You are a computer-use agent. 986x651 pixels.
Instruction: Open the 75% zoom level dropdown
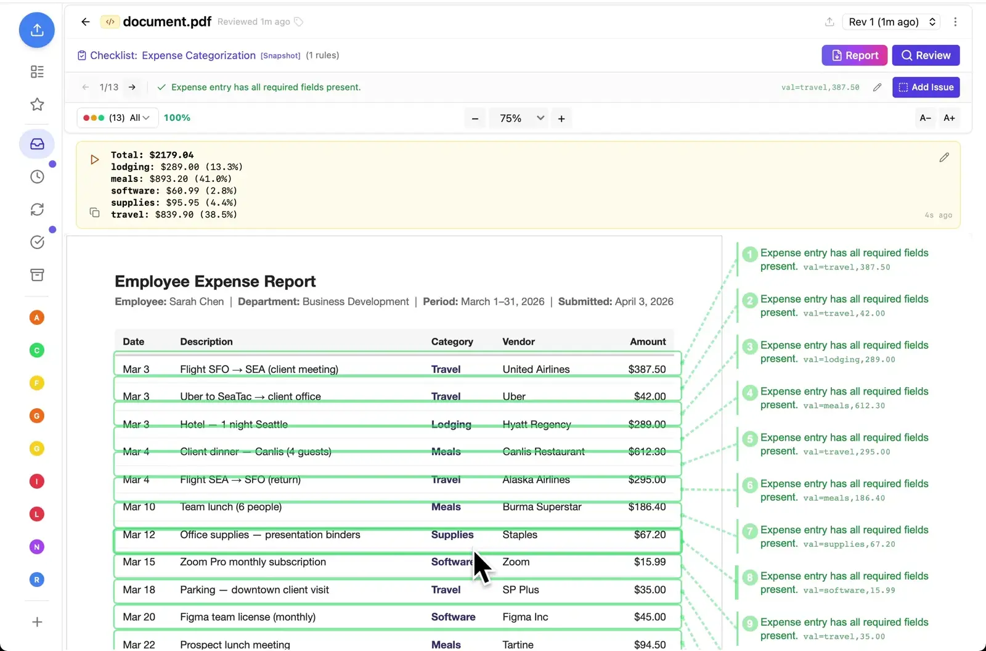(518, 118)
